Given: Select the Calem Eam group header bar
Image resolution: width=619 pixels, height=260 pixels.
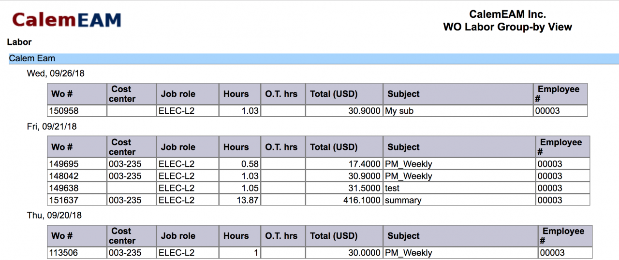Looking at the screenshot, I should pos(313,58).
